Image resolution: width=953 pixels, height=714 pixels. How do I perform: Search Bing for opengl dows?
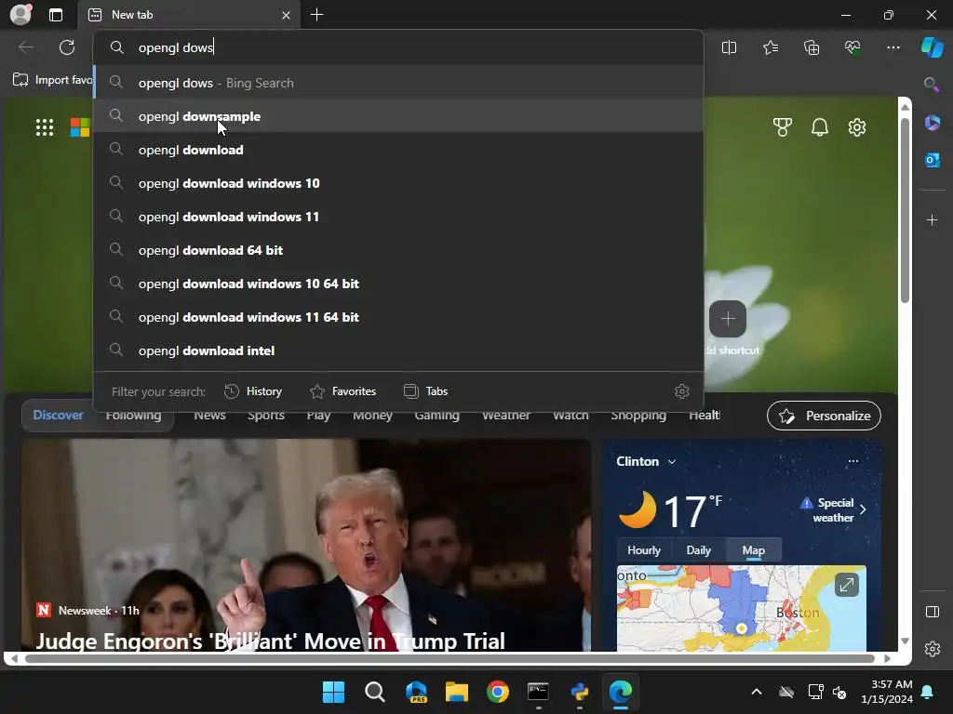point(398,83)
